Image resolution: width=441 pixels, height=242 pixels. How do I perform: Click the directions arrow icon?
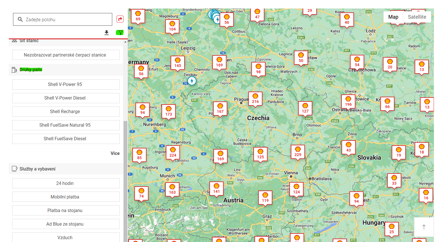pyautogui.click(x=120, y=19)
